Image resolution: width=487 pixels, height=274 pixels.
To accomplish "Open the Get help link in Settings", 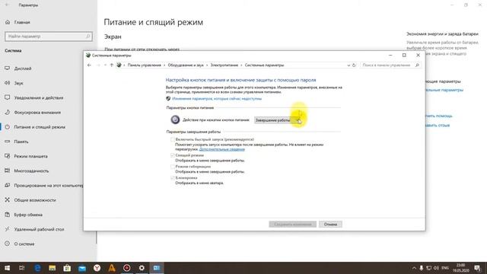I will tap(438, 116).
